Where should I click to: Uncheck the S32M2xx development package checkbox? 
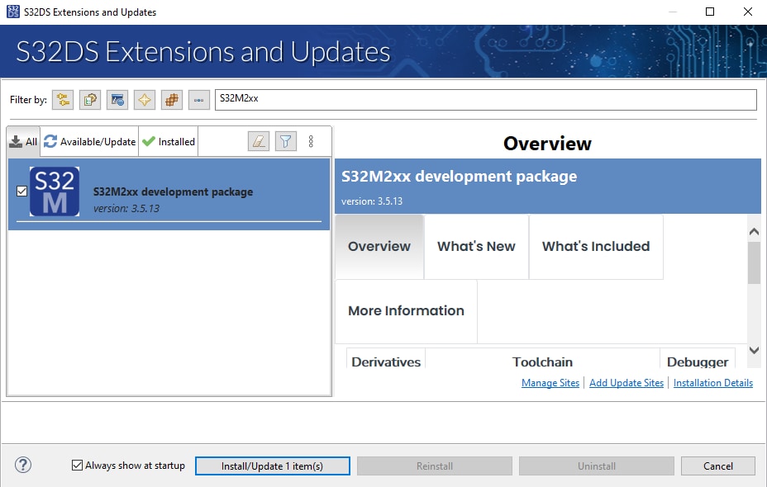pyautogui.click(x=21, y=191)
